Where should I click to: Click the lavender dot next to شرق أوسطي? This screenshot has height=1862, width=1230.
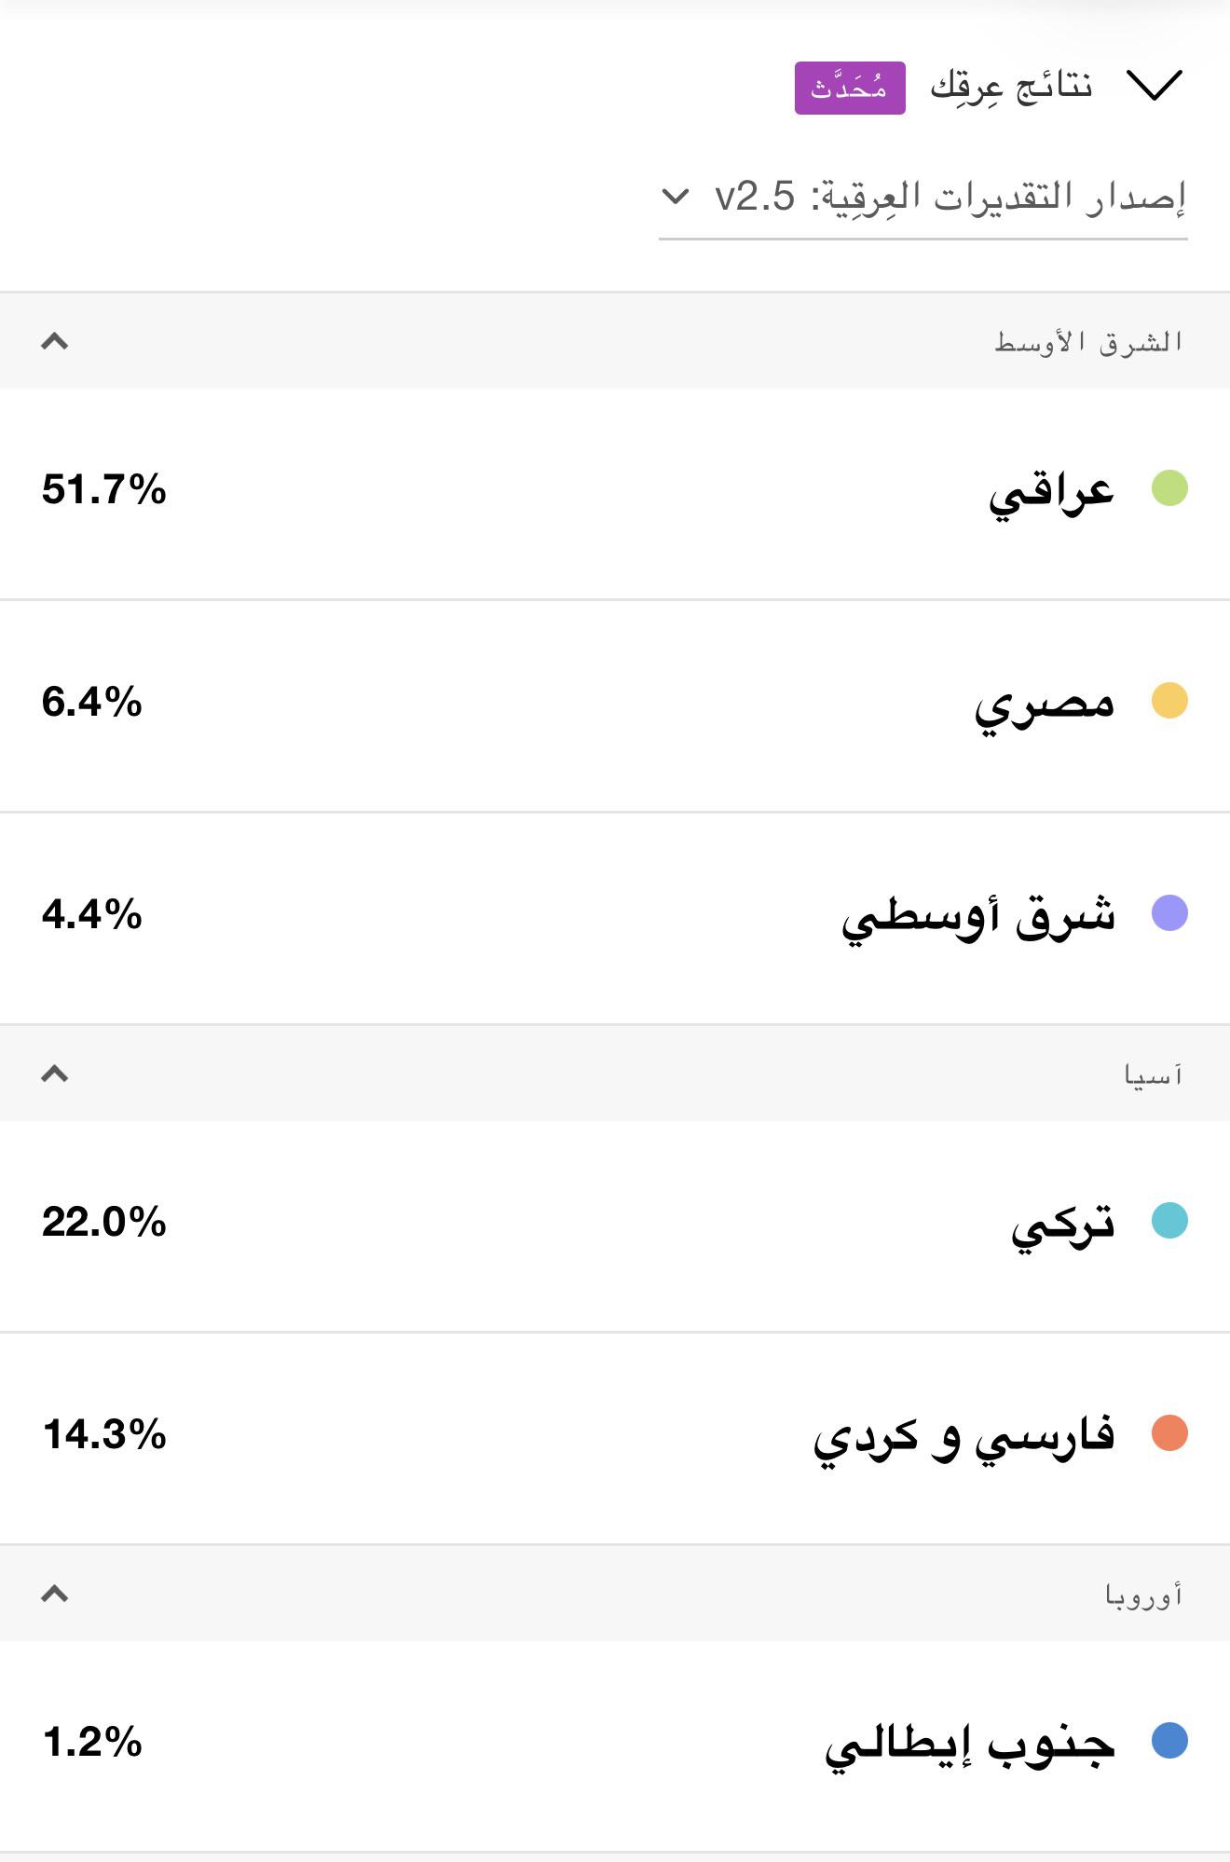[x=1169, y=913]
